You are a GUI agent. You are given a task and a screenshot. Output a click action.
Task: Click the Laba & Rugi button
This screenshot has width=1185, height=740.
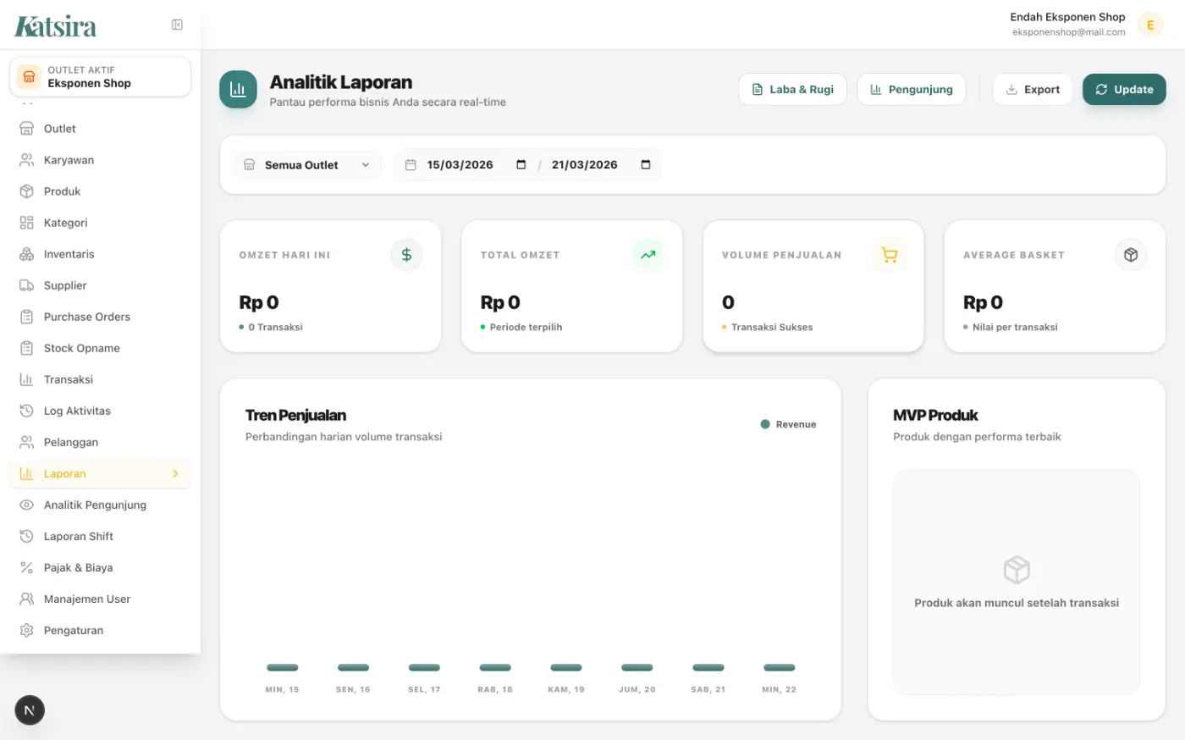(792, 89)
